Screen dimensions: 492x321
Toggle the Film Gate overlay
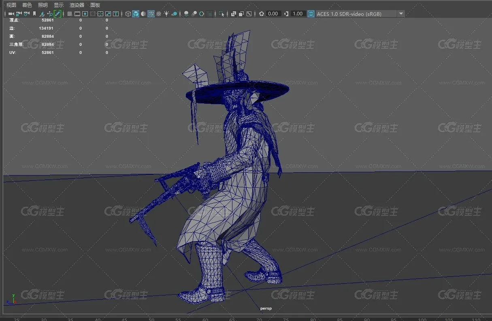pyautogui.click(x=77, y=14)
